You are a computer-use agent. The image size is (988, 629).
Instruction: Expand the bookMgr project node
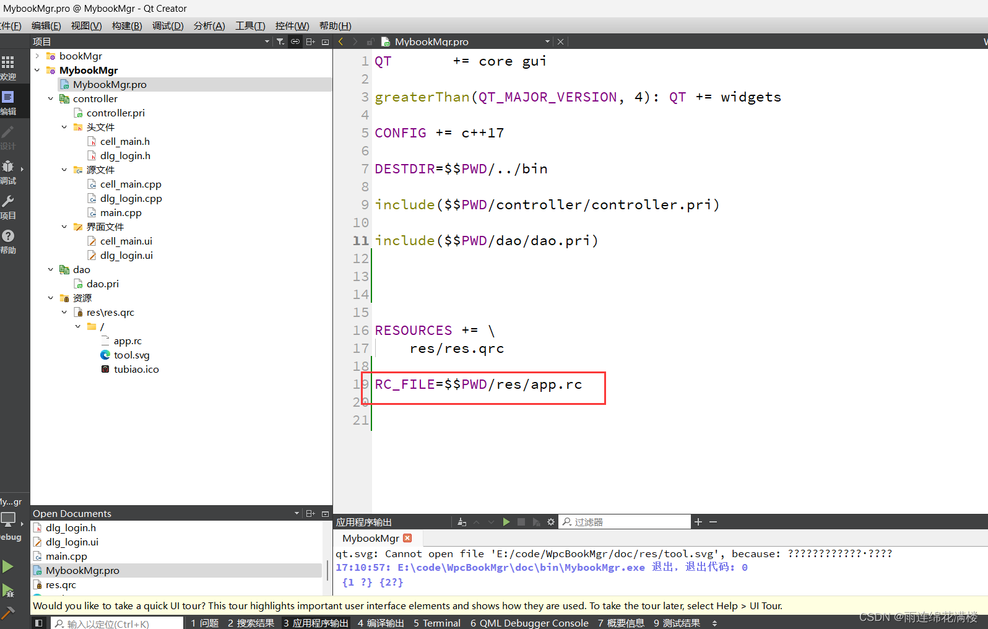pyautogui.click(x=37, y=56)
